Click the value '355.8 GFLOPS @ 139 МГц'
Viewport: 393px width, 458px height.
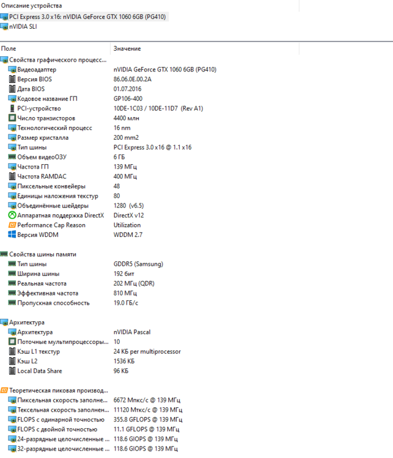[148, 420]
